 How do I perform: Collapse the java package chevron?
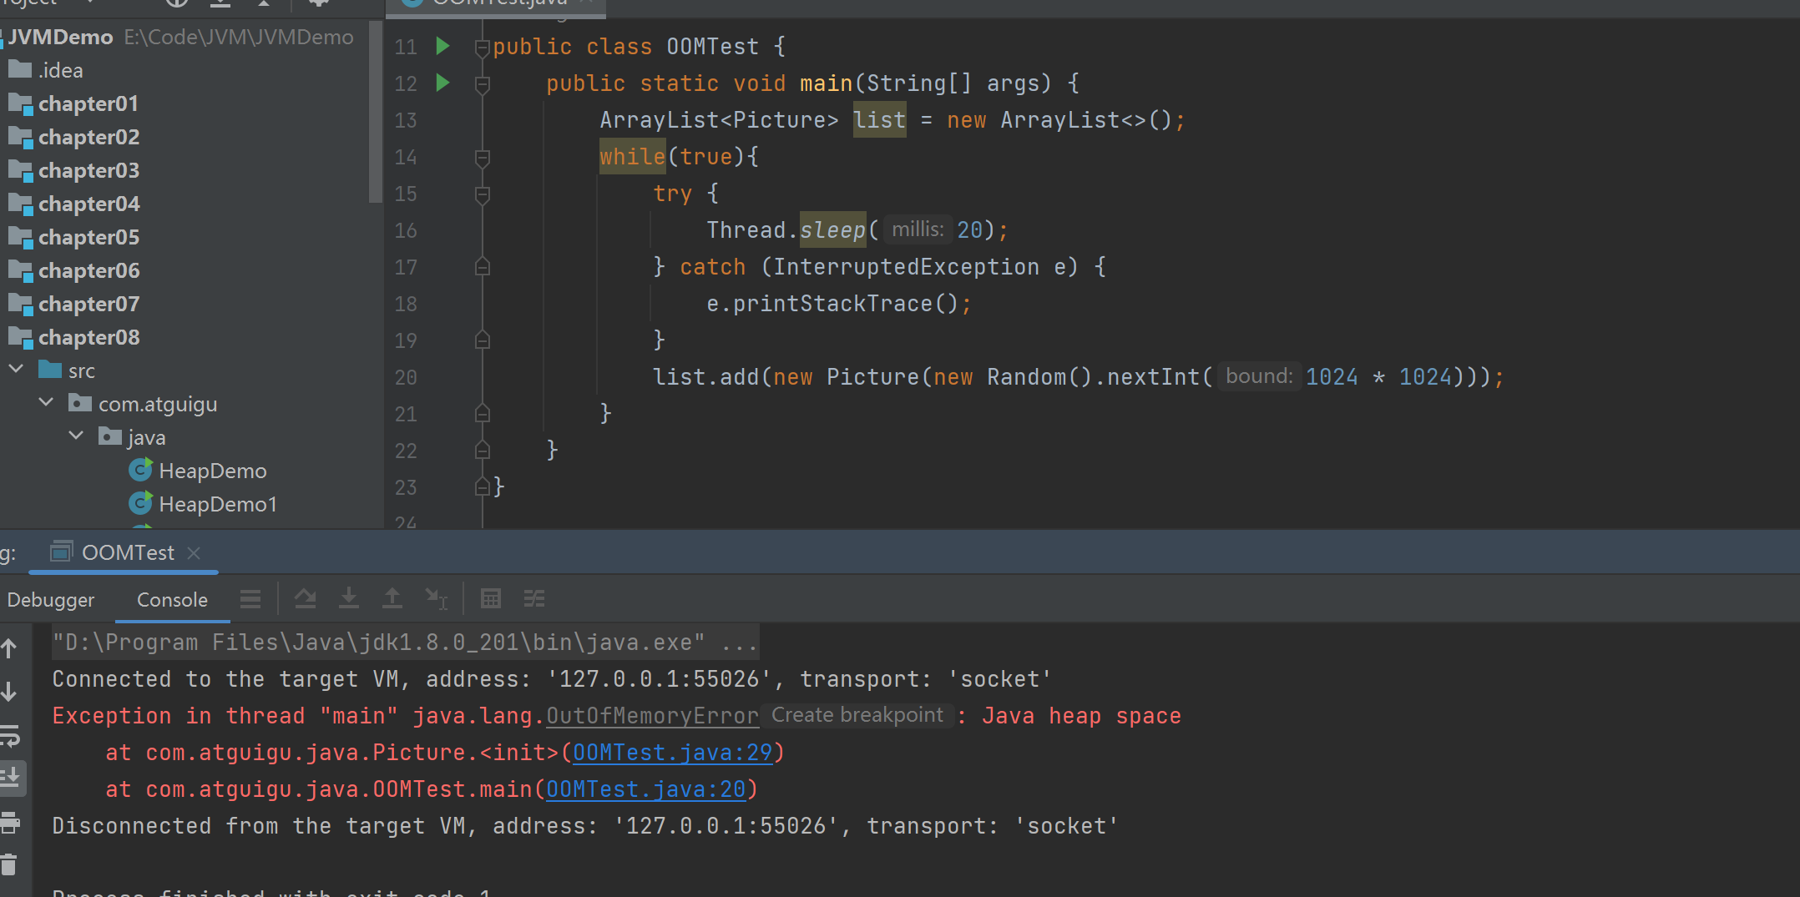76,436
